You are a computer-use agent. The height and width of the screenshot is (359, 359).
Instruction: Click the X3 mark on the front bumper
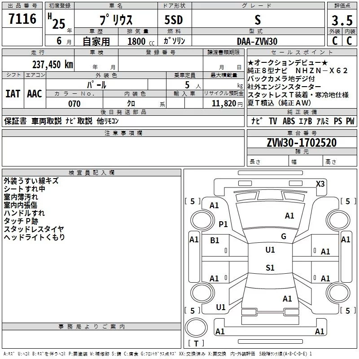coord(320,184)
